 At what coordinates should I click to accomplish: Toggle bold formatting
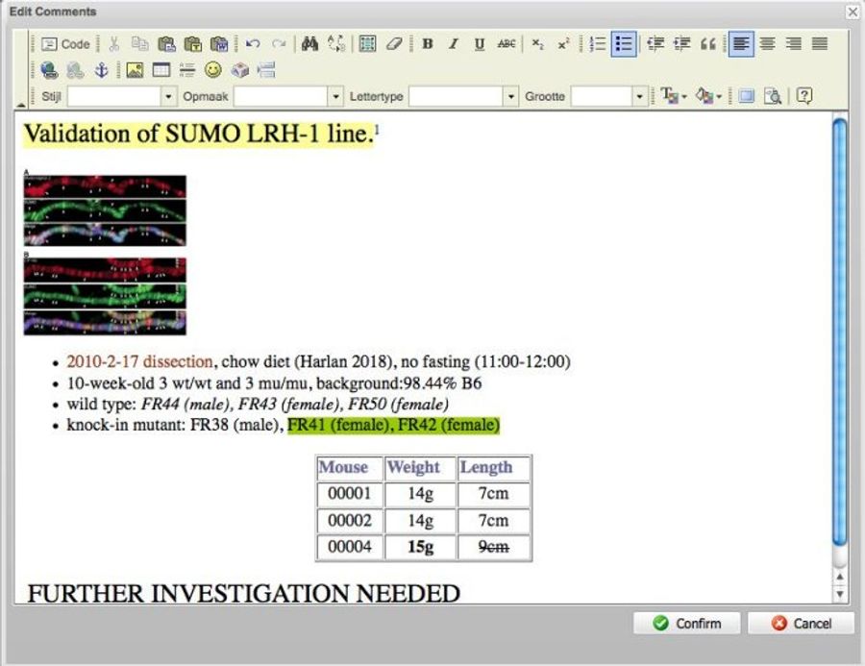point(427,43)
